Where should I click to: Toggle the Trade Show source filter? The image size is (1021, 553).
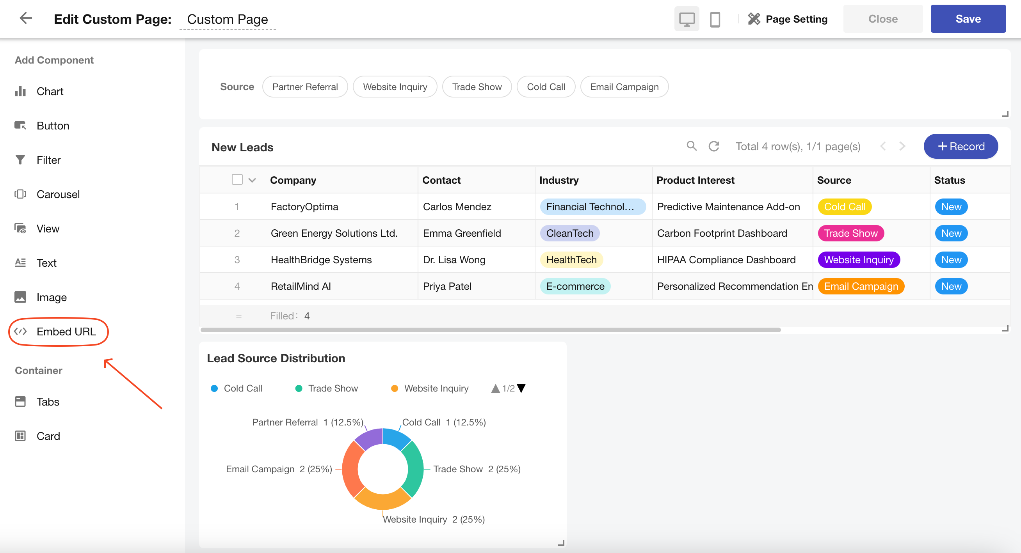point(477,87)
